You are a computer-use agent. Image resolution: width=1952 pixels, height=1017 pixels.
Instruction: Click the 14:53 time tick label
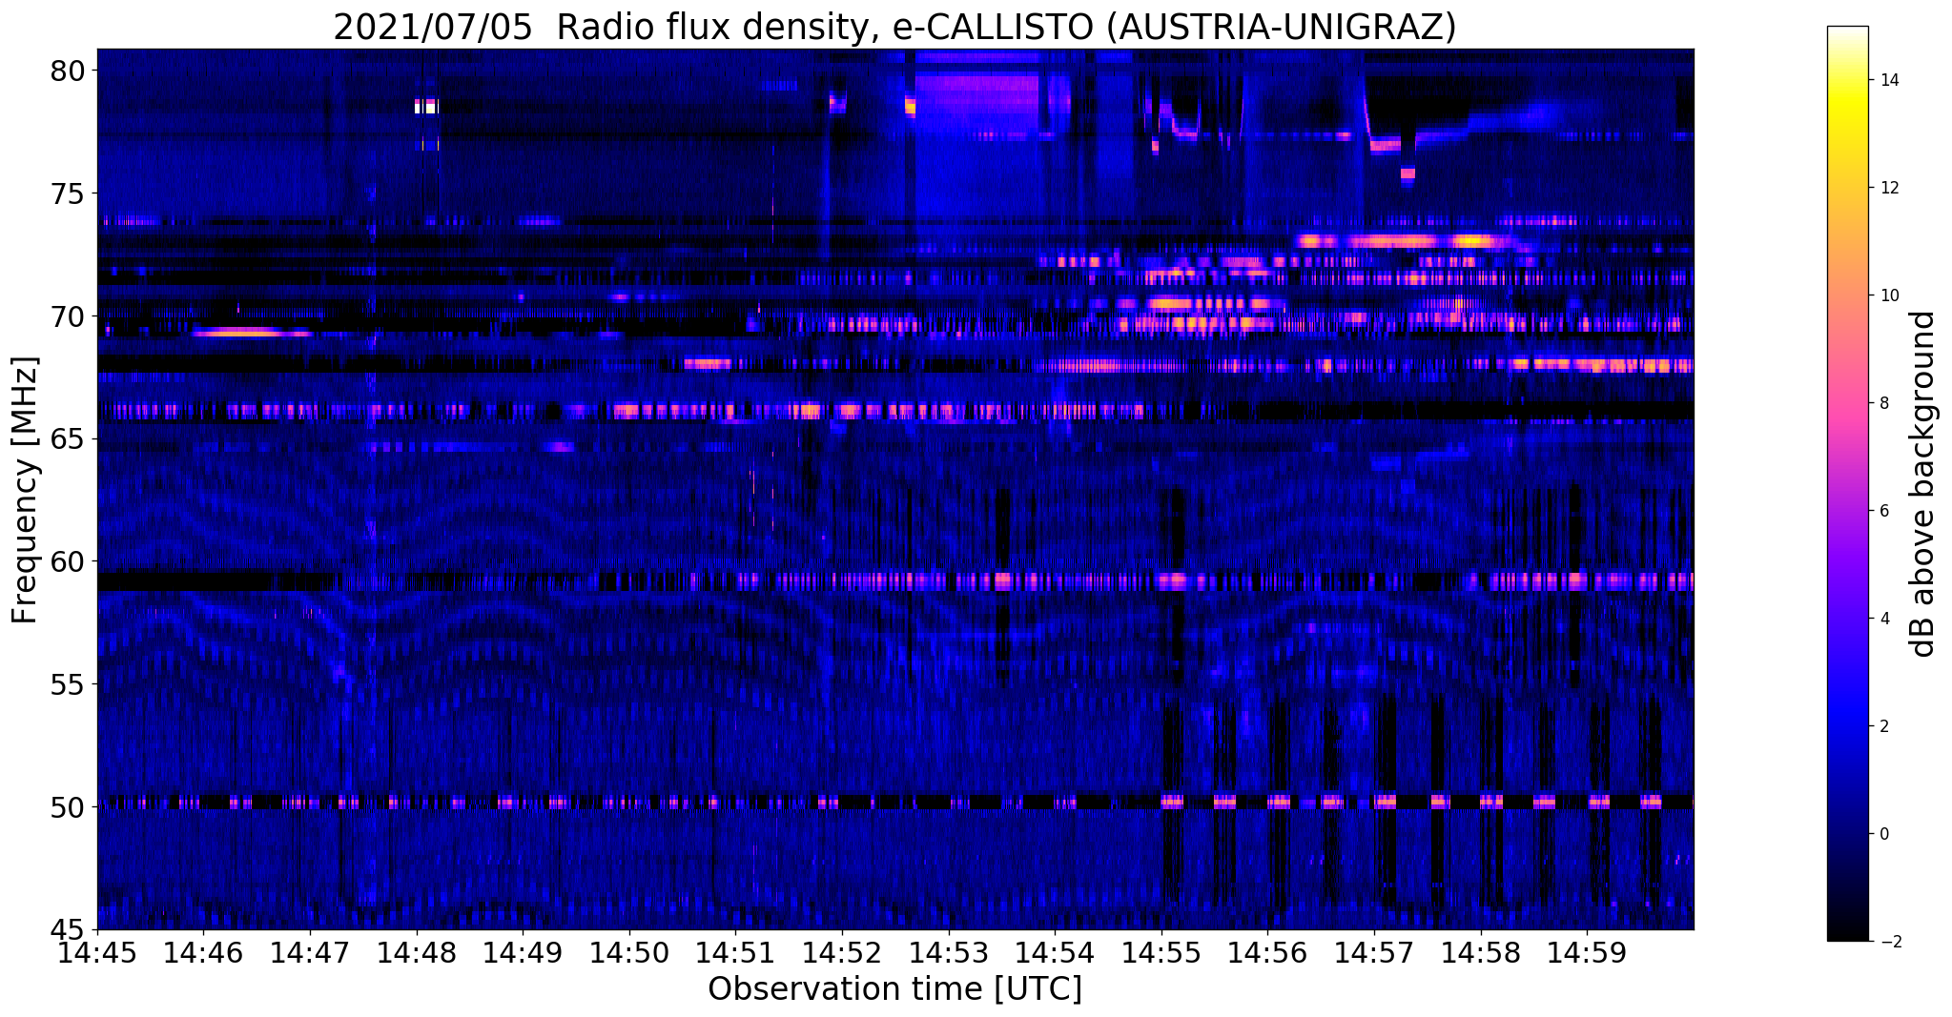click(x=949, y=952)
